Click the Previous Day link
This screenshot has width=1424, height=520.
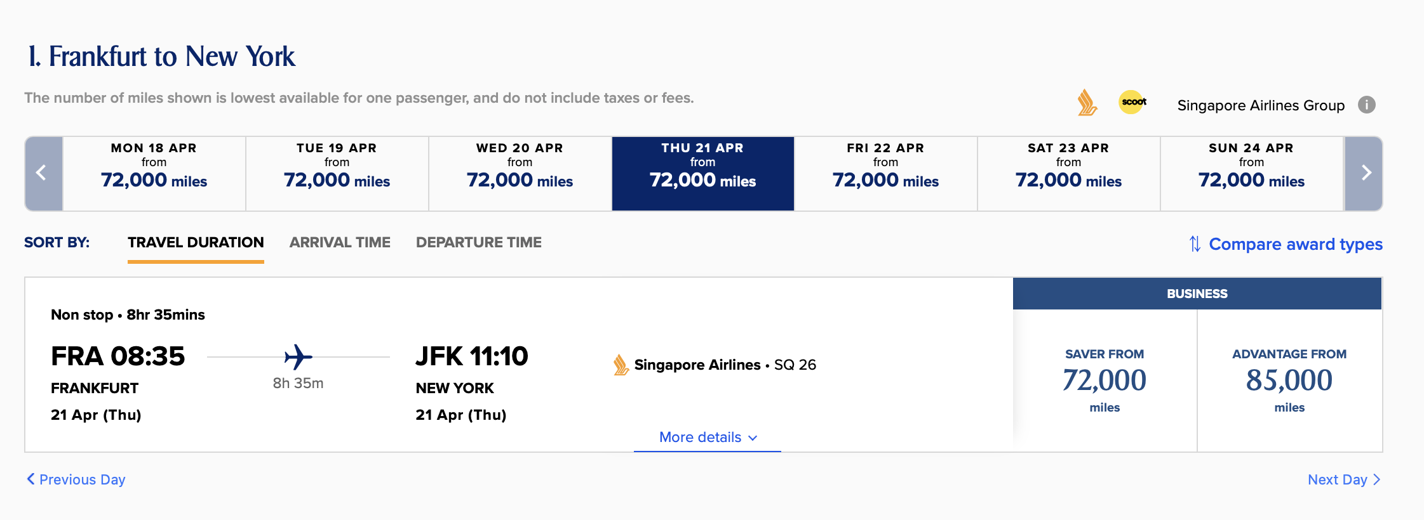coord(76,479)
